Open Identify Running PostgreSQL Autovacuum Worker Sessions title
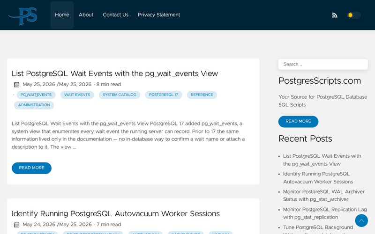The width and height of the screenshot is (375, 234). pos(115,213)
